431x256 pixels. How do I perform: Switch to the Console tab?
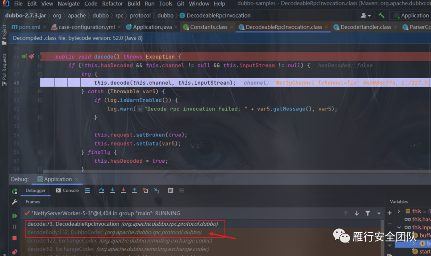pos(67,190)
